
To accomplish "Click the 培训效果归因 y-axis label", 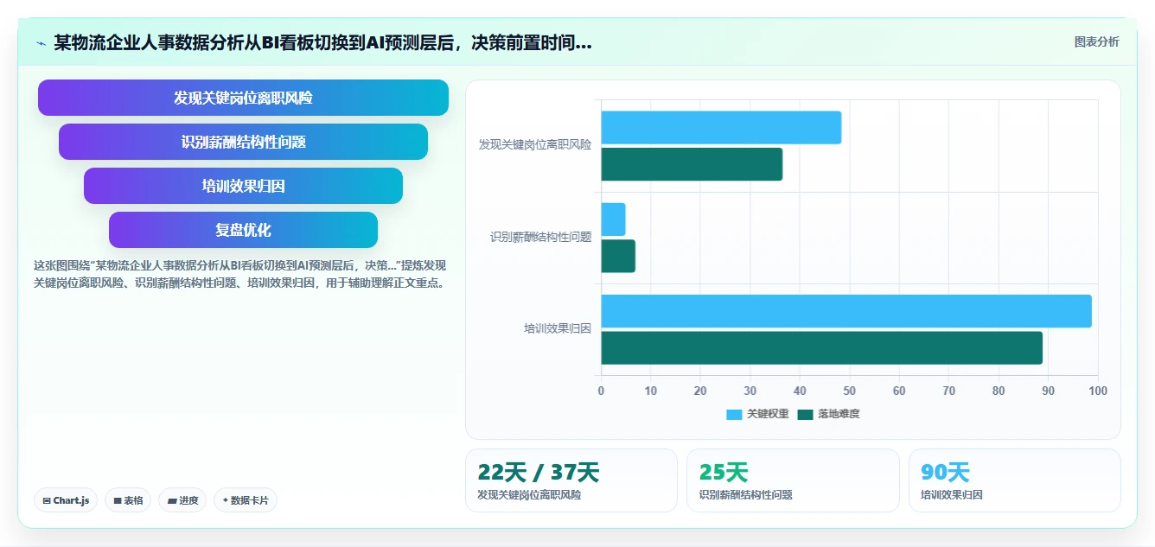I will click(x=558, y=328).
